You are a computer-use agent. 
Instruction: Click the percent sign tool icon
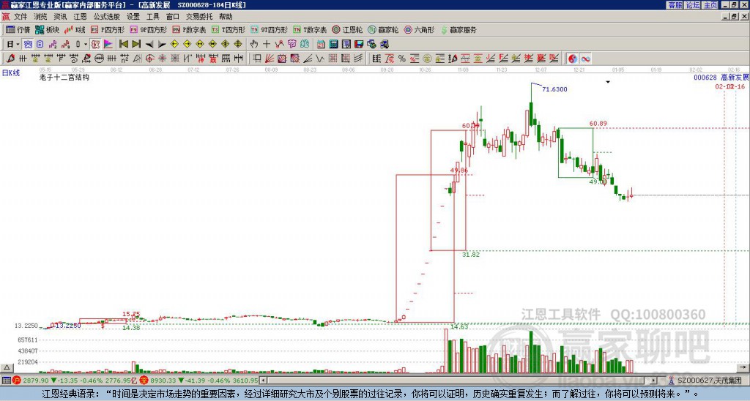(402, 59)
